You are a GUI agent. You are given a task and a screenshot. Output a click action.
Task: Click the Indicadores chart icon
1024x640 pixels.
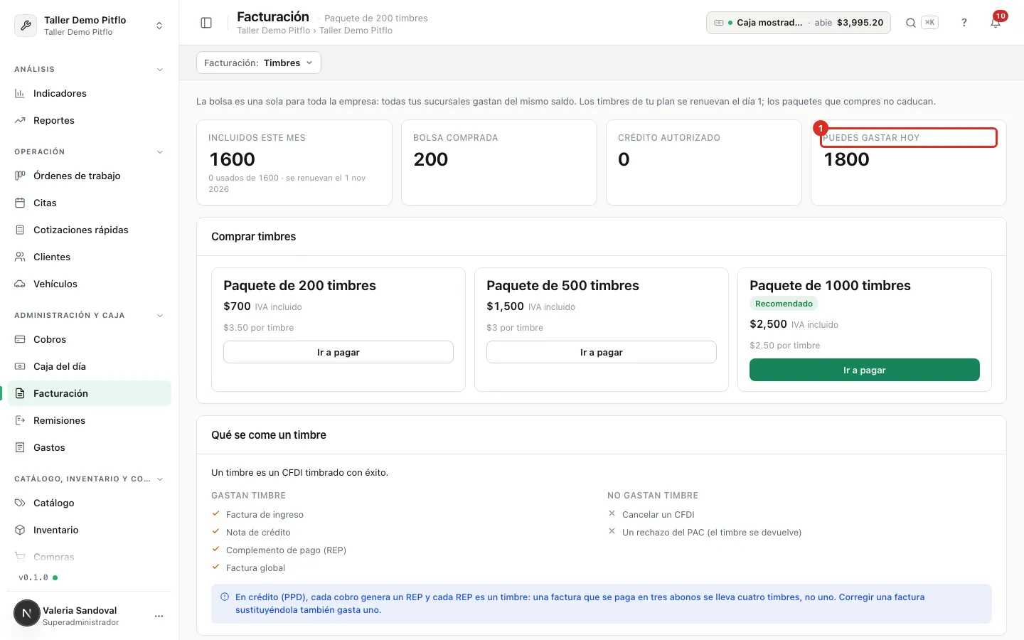20,93
